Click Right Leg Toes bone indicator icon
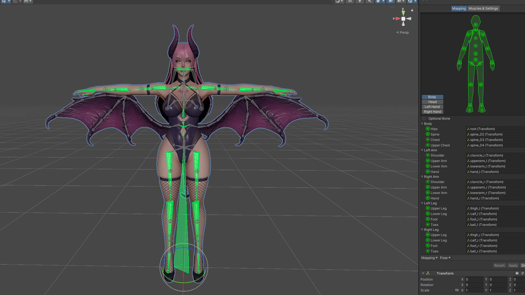The image size is (525, 295). point(427,251)
